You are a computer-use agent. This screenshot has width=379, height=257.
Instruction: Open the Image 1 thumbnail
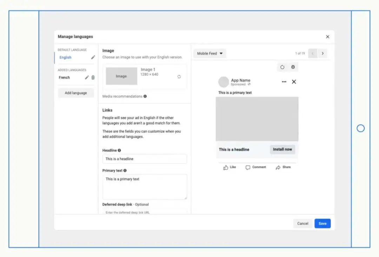(121, 76)
